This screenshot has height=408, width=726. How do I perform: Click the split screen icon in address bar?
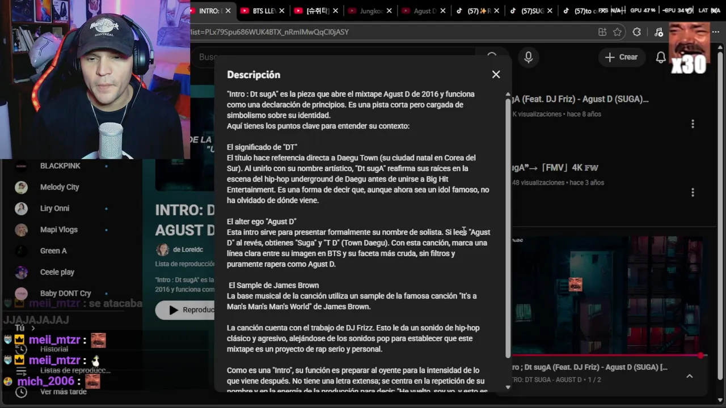pos(602,32)
